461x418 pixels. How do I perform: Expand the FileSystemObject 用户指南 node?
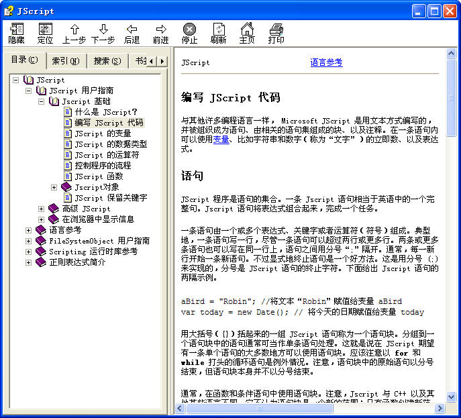[29, 241]
